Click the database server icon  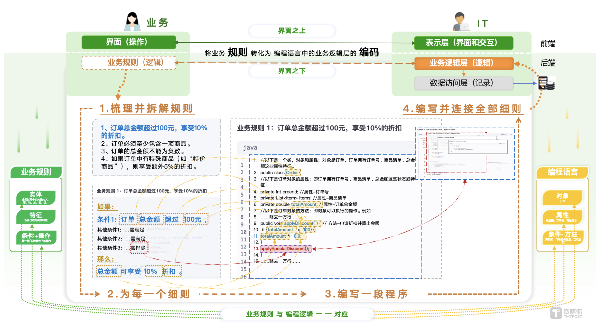(x=546, y=83)
